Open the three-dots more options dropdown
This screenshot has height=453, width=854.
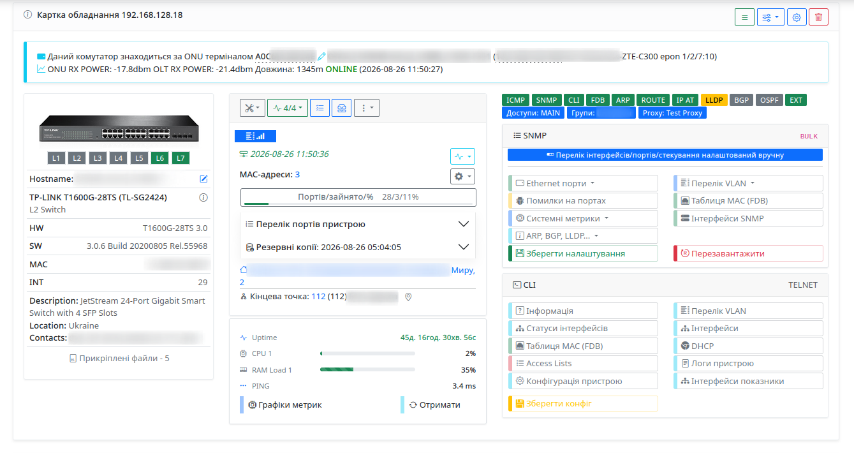coord(367,108)
